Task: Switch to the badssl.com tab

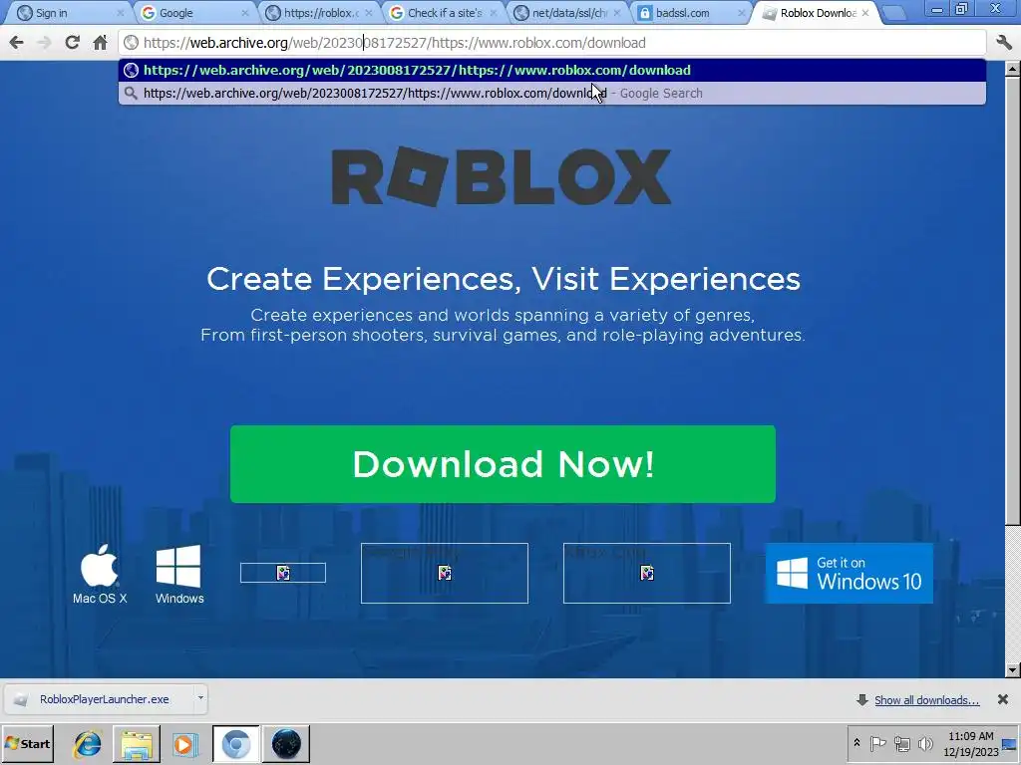Action: (x=690, y=13)
